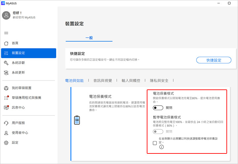The image size is (238, 164).
Task: Select the 電池與效能 section tab
Action: (x=74, y=81)
